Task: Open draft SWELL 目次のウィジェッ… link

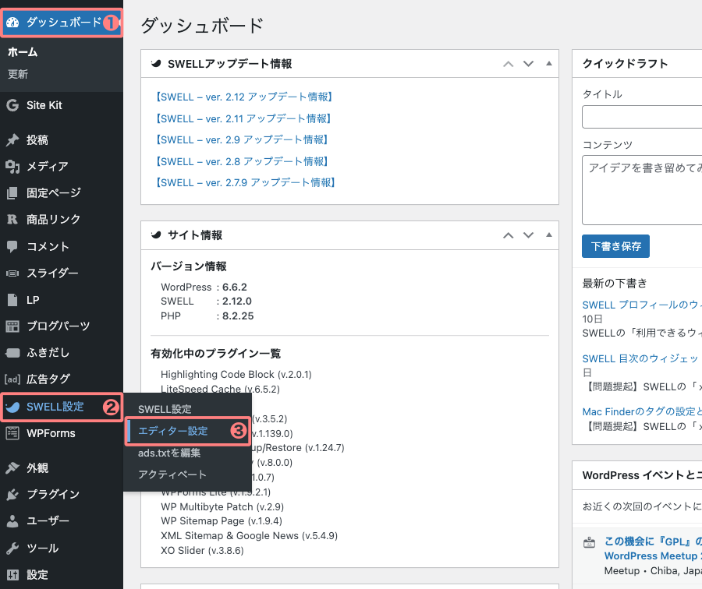Action: tap(642, 358)
